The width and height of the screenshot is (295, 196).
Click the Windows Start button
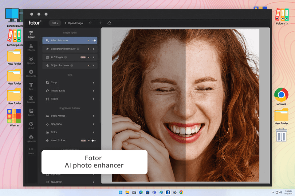tap(120, 192)
